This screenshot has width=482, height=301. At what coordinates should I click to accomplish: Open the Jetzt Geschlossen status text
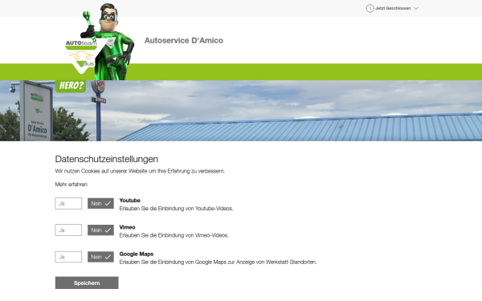(393, 8)
